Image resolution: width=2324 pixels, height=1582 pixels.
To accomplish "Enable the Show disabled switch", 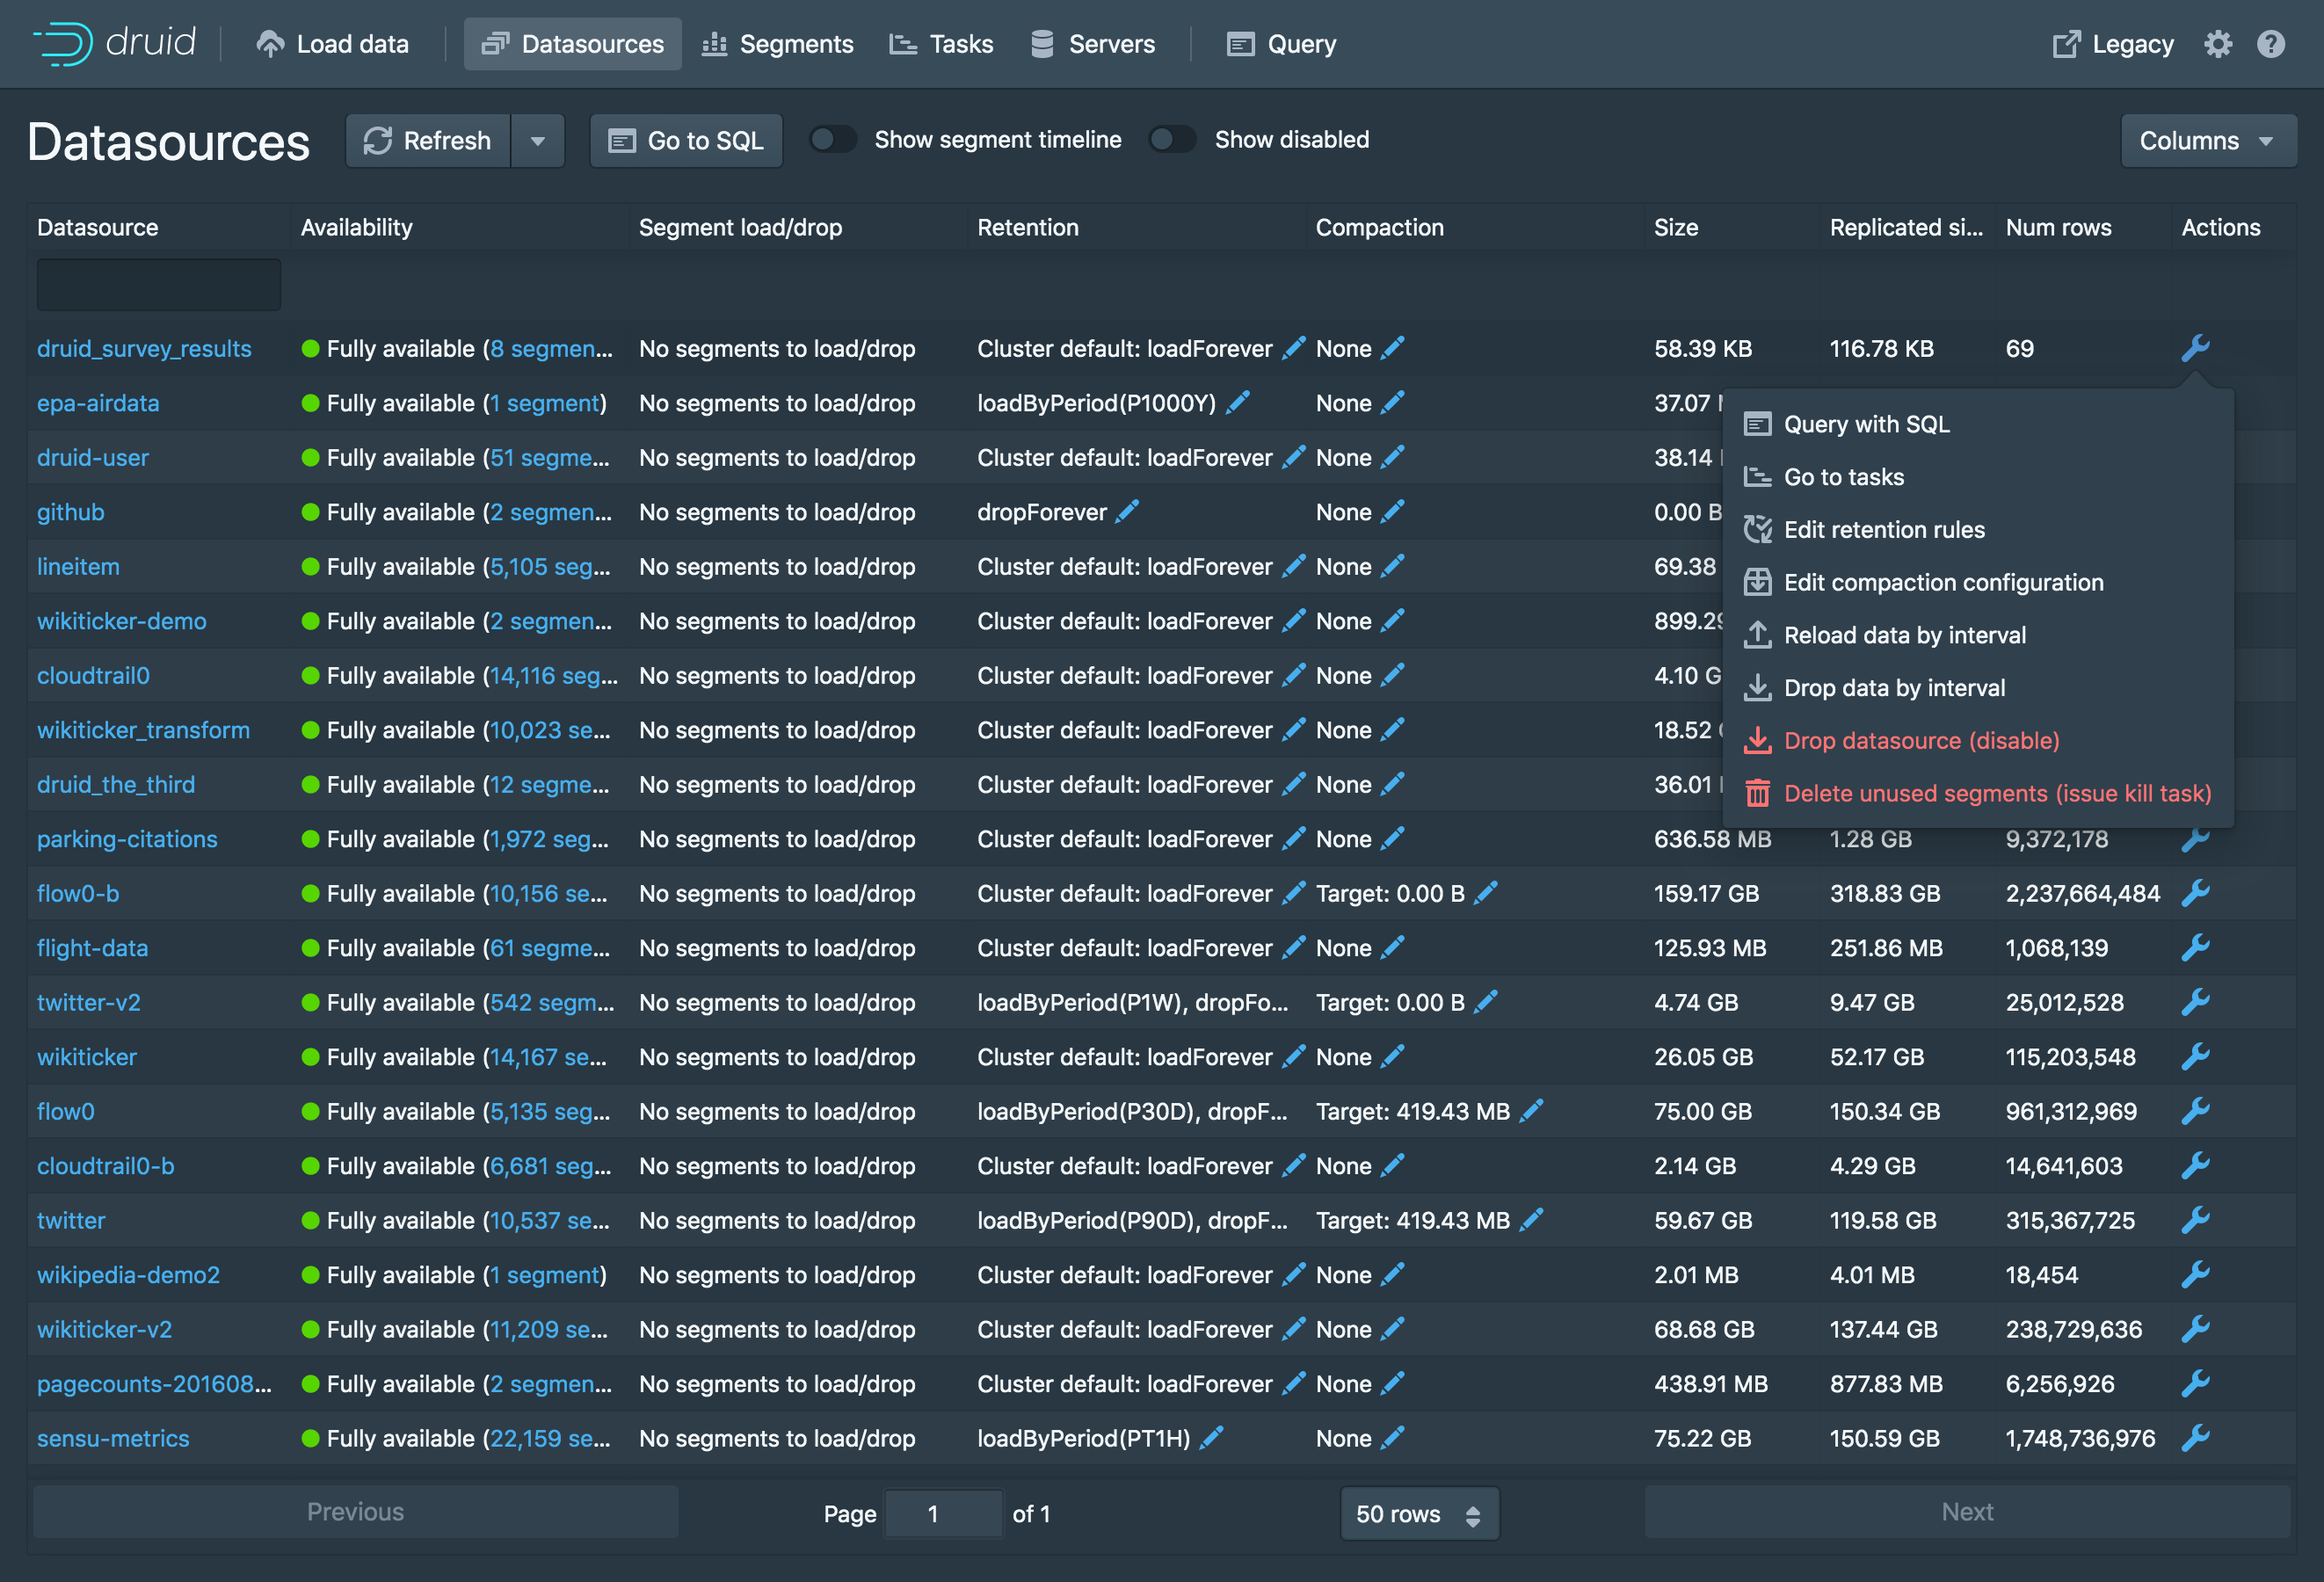I will [x=1172, y=140].
